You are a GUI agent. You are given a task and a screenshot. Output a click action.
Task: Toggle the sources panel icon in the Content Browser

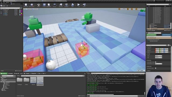[1, 76]
